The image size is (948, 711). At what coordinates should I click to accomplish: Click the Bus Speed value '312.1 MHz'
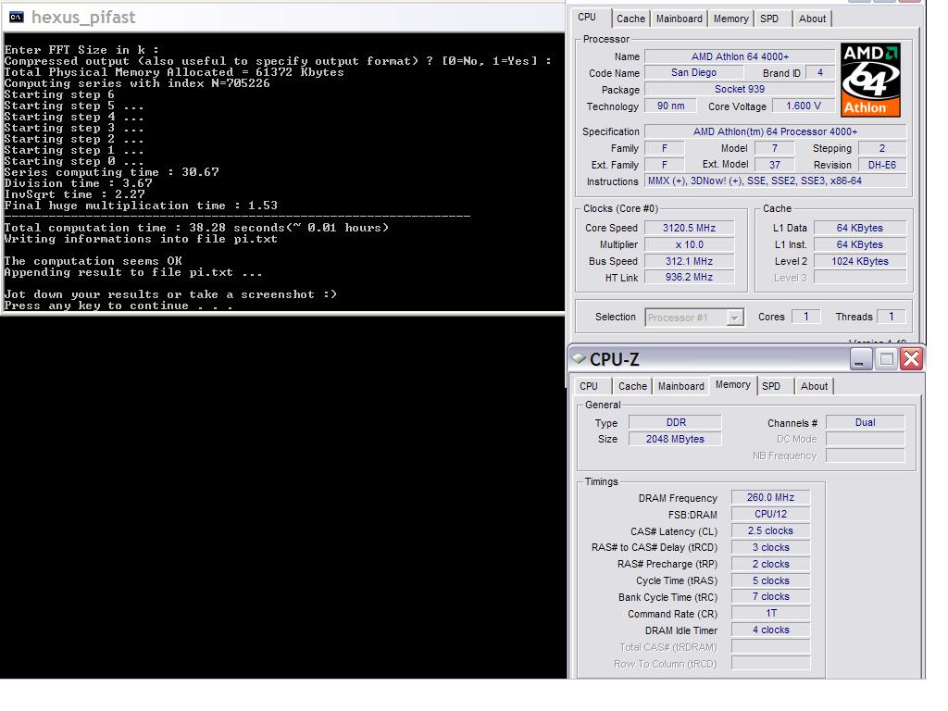(x=689, y=261)
